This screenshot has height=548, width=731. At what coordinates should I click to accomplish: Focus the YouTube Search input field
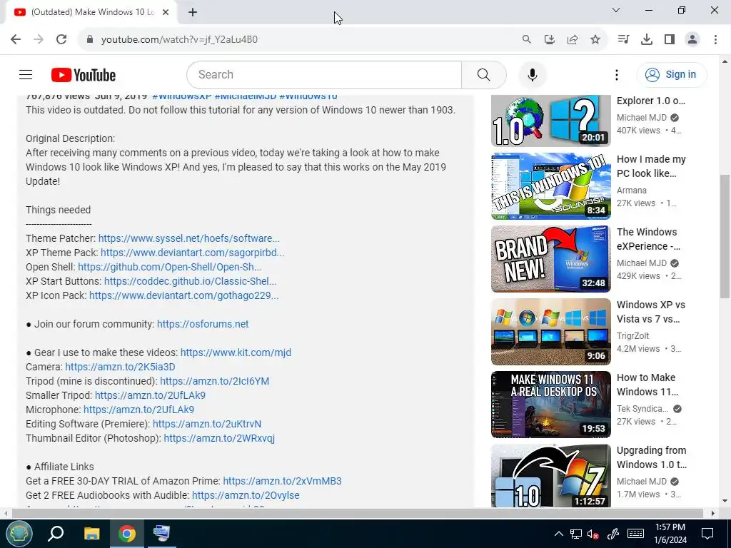pos(324,74)
